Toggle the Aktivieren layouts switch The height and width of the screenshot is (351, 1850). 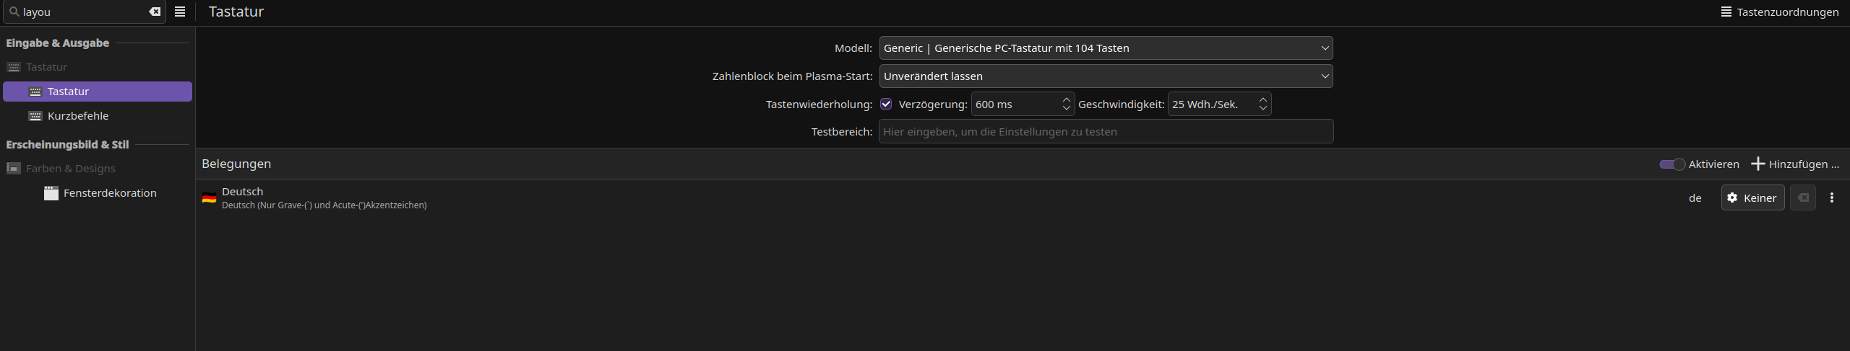click(1672, 164)
